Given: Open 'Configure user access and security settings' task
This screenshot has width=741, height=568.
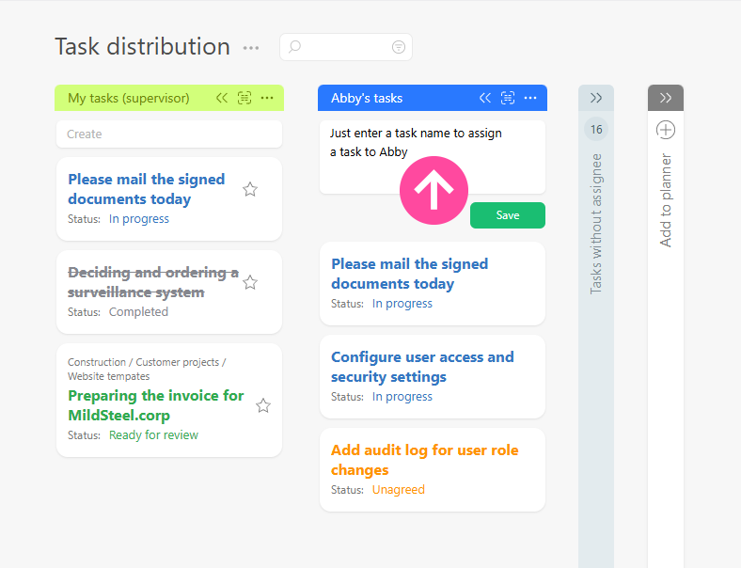Looking at the screenshot, I should click(422, 367).
